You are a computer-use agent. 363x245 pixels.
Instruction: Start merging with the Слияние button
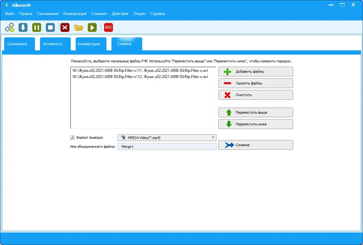pos(255,145)
